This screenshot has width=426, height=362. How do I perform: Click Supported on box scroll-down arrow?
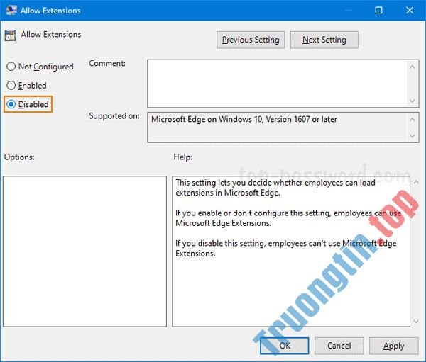pyautogui.click(x=412, y=135)
